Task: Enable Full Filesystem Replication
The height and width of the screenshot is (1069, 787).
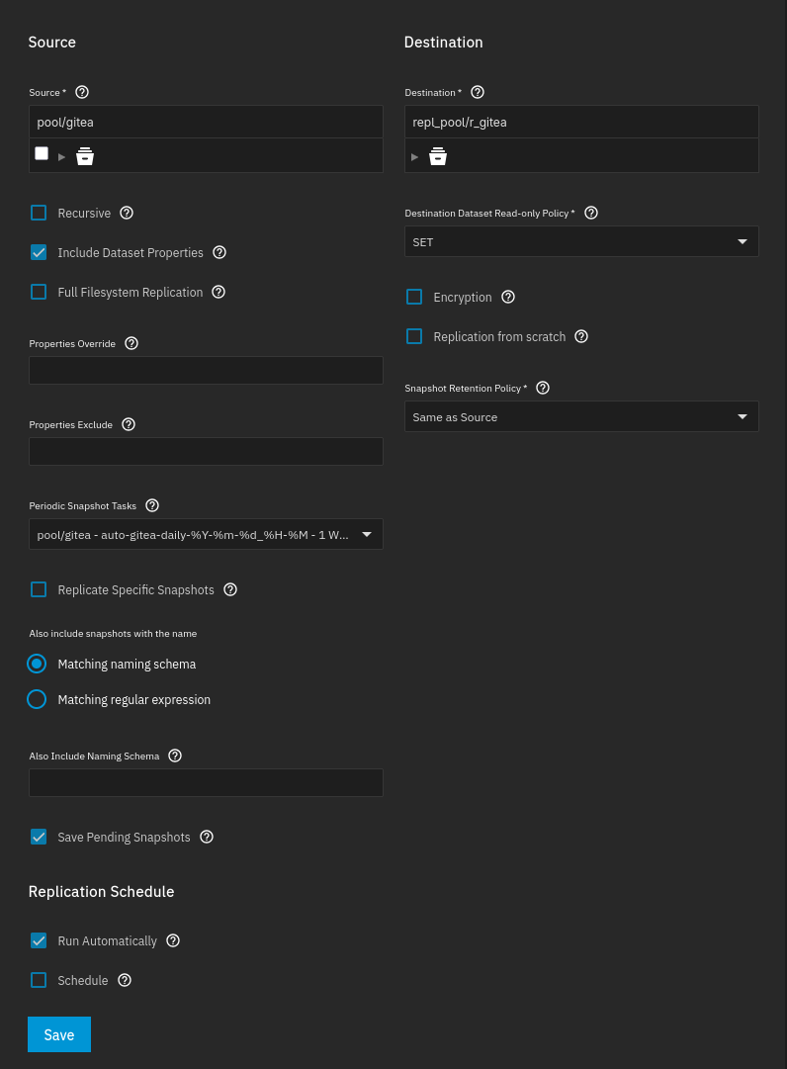Action: coord(39,292)
